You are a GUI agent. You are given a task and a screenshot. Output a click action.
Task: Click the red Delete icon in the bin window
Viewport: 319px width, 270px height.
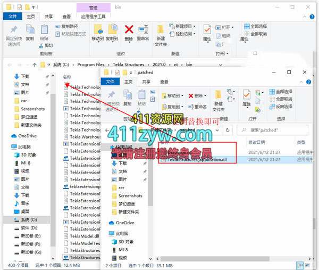pos(129,31)
